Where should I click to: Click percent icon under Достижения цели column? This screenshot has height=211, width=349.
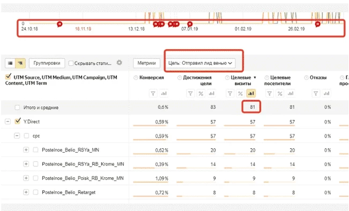201,93
